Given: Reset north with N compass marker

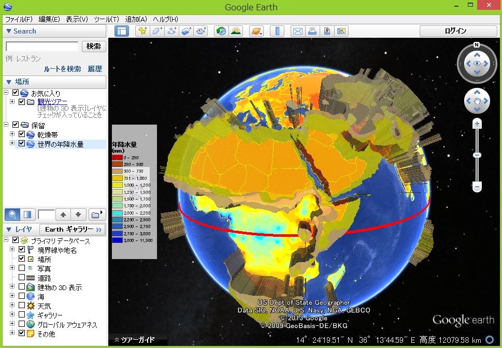Looking at the screenshot, I should pos(477,45).
